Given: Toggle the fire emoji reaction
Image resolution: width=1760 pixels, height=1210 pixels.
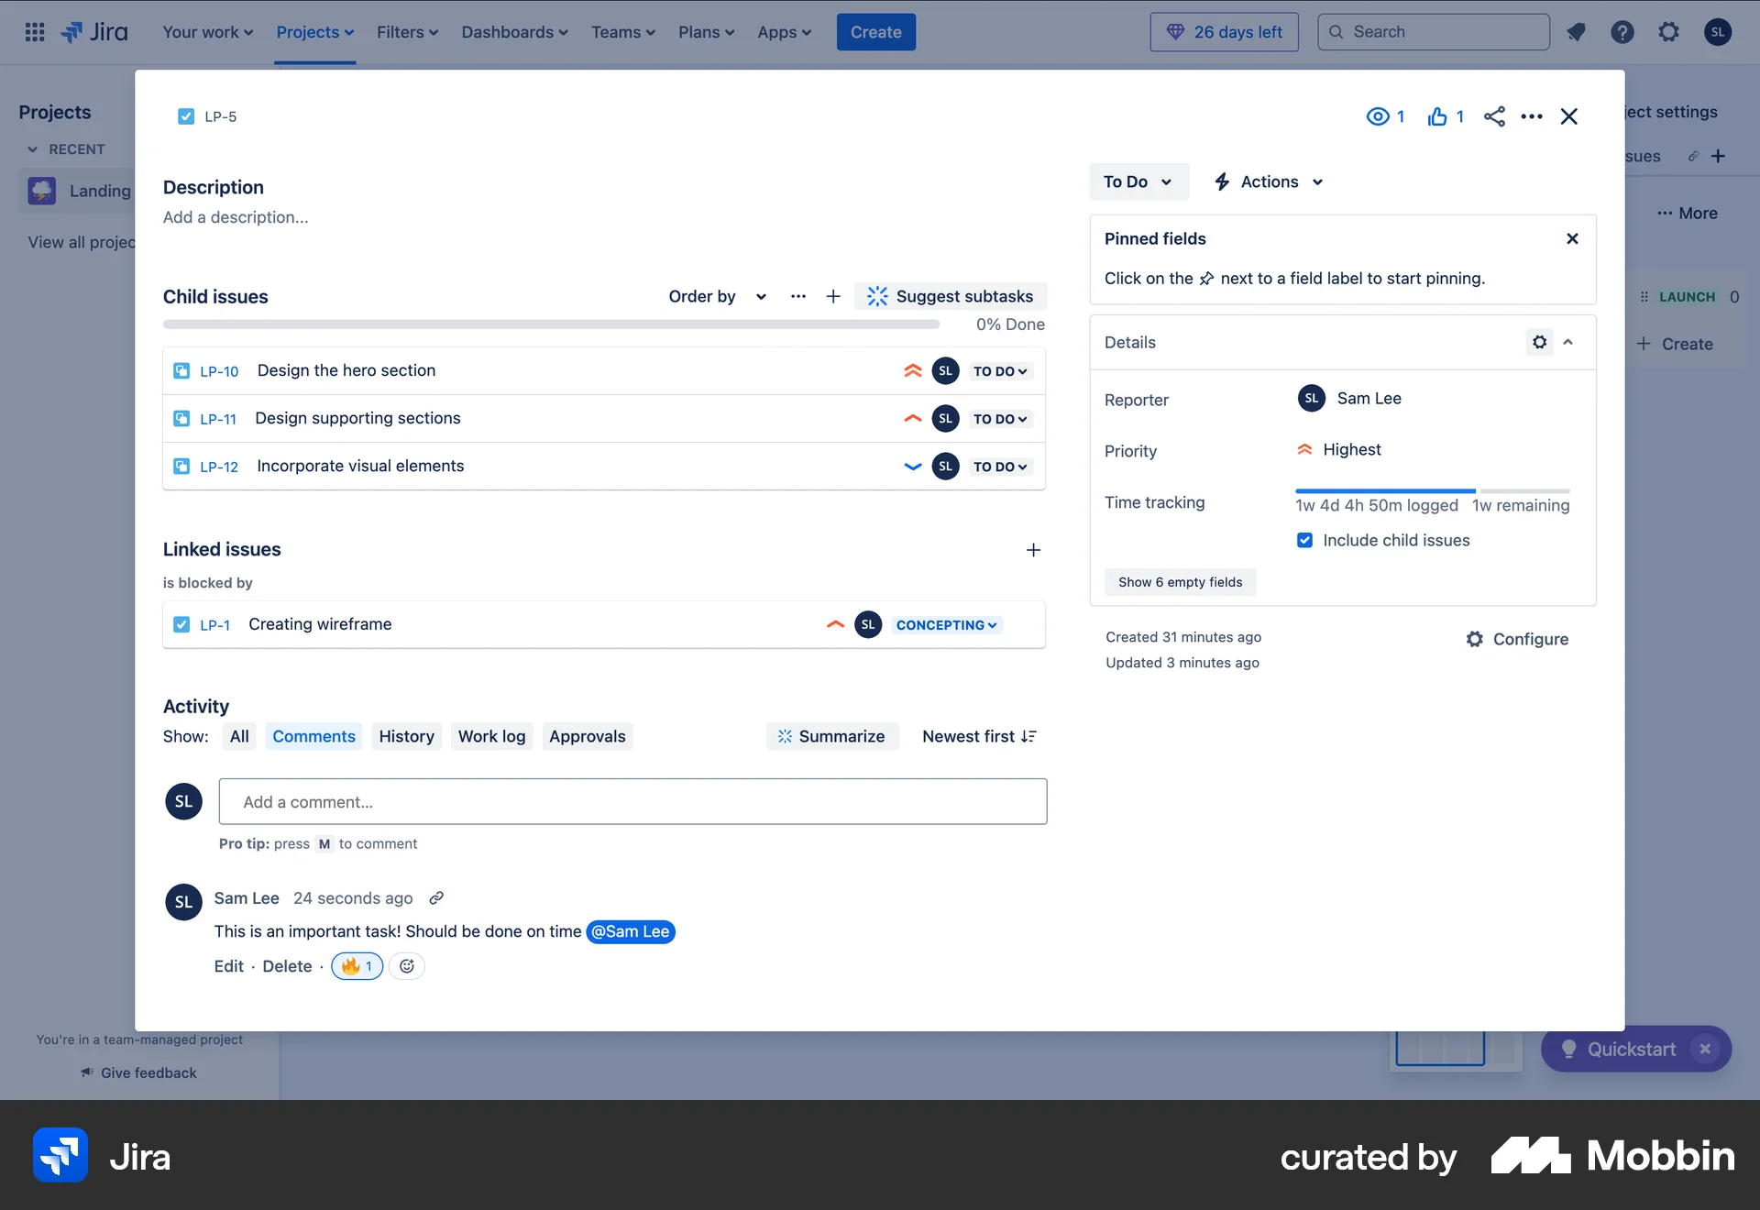Looking at the screenshot, I should pyautogui.click(x=357, y=965).
